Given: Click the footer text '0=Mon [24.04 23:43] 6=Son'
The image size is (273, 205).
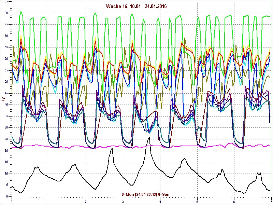Looking at the screenshot, I should coord(145,194).
